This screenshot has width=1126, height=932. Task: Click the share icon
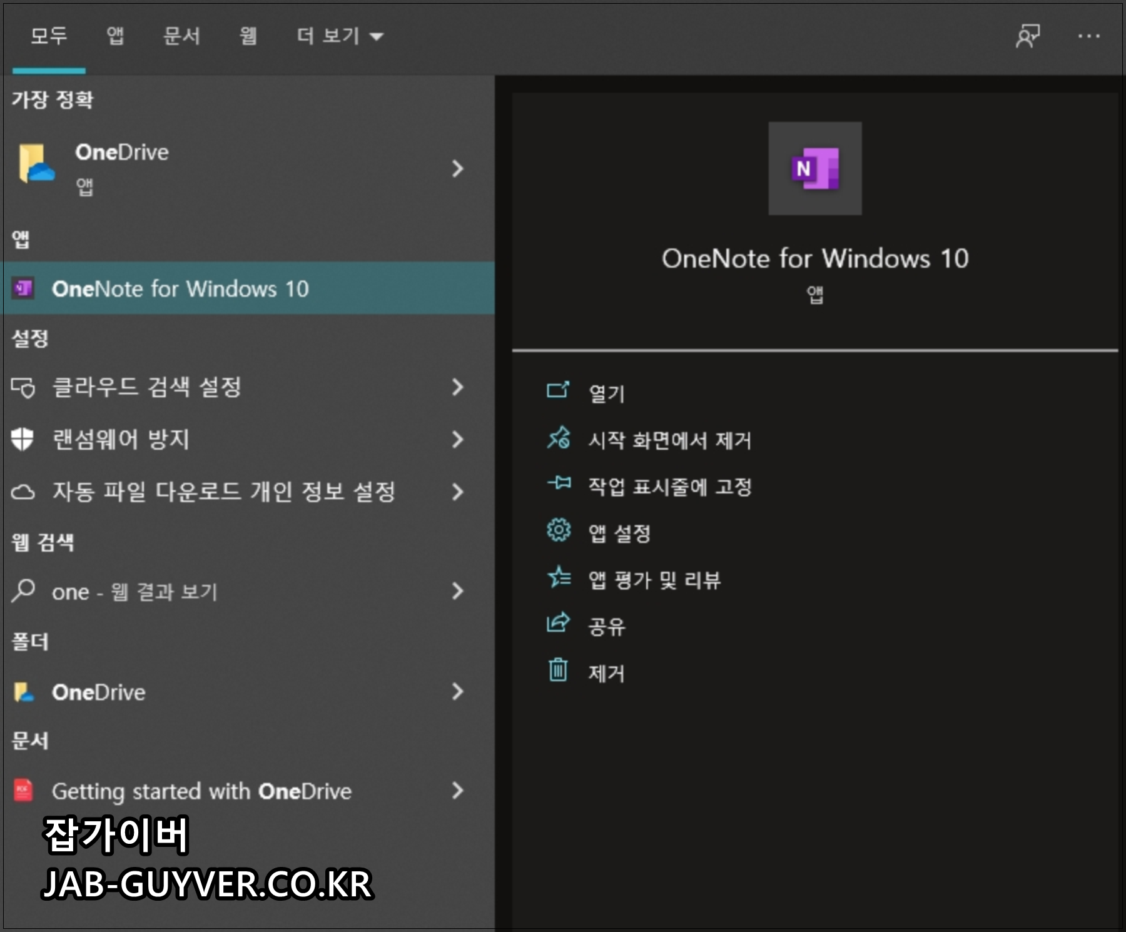point(558,622)
